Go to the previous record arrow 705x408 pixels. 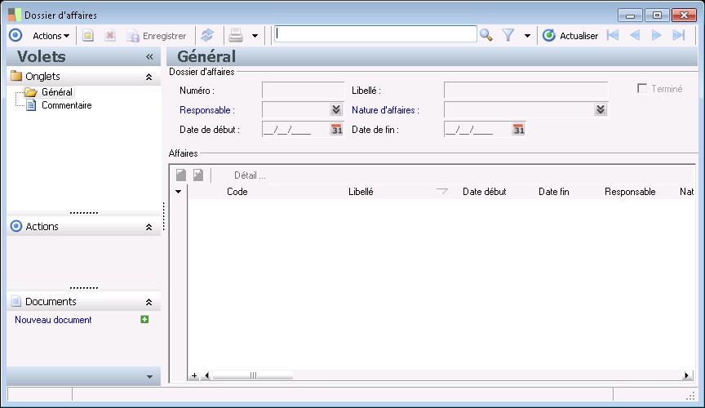point(635,35)
